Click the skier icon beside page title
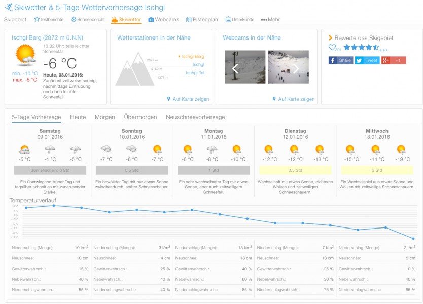Image resolution: width=423 pixels, height=304 pixels. tap(9, 7)
